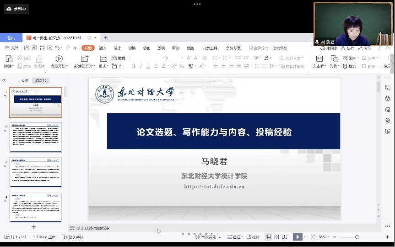Insert a Text Box from ribbon

319,58
